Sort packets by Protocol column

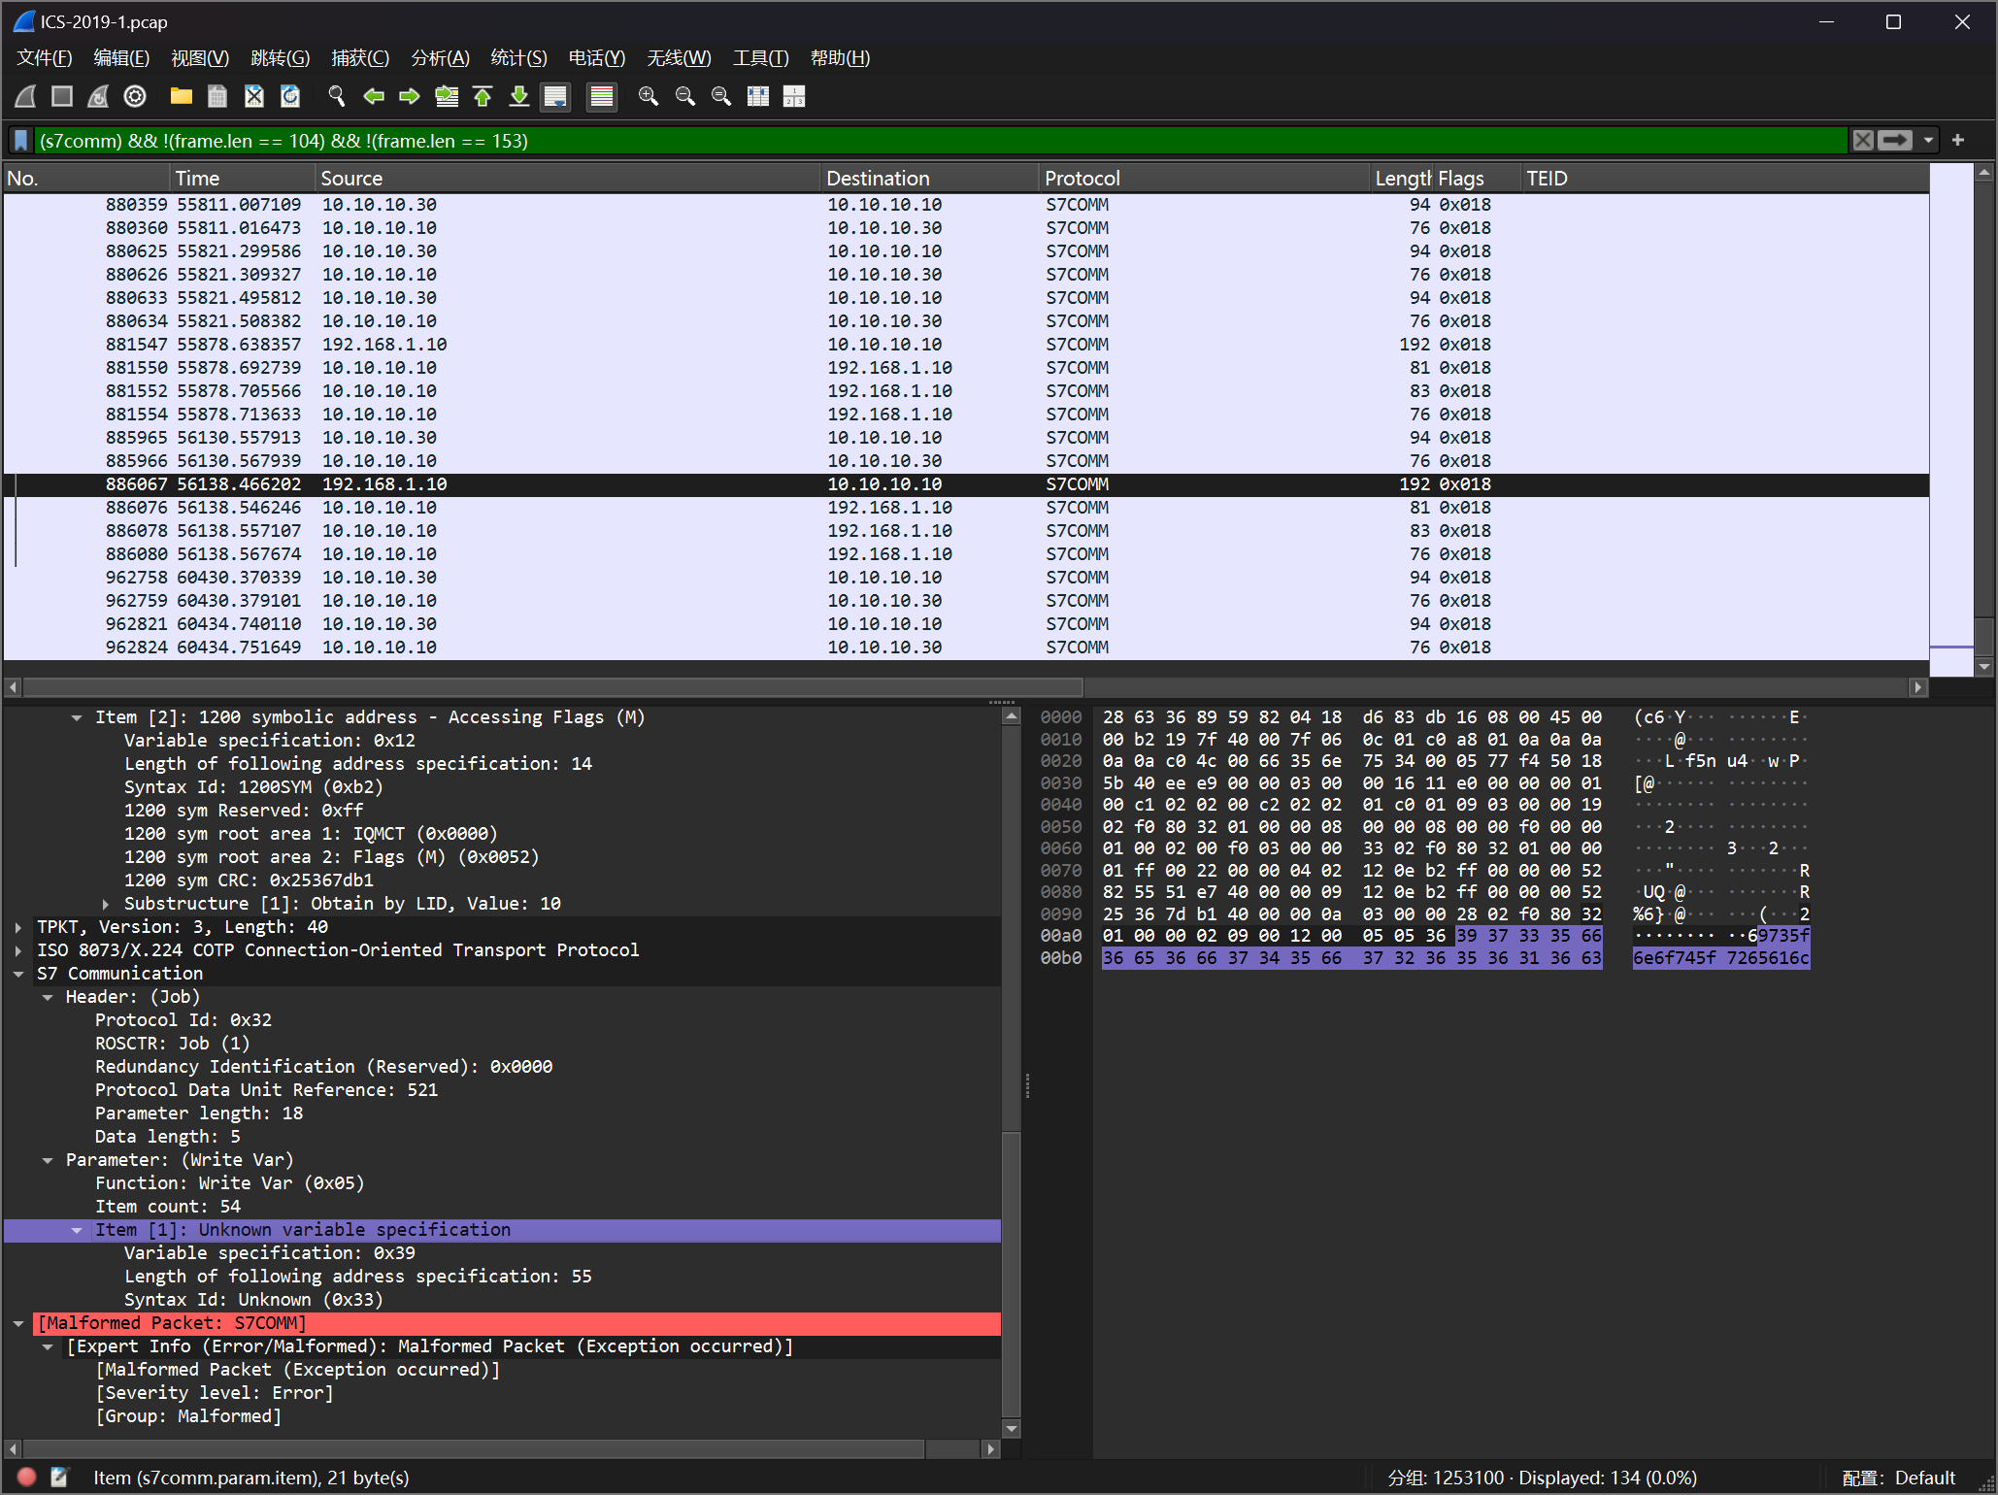point(1204,179)
